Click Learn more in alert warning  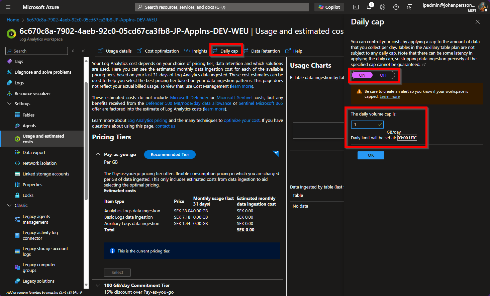[x=390, y=97]
